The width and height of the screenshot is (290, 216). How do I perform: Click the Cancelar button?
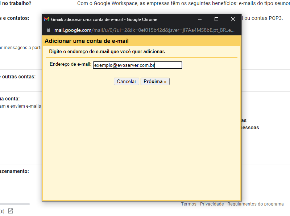click(x=127, y=82)
